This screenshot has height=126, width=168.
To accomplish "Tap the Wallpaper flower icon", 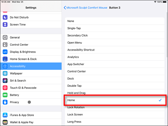I will click(x=5, y=73).
